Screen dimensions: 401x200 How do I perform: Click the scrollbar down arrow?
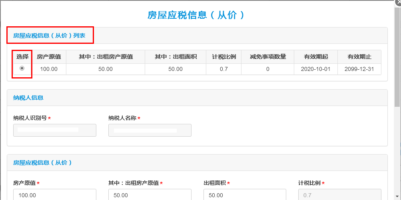point(397,196)
